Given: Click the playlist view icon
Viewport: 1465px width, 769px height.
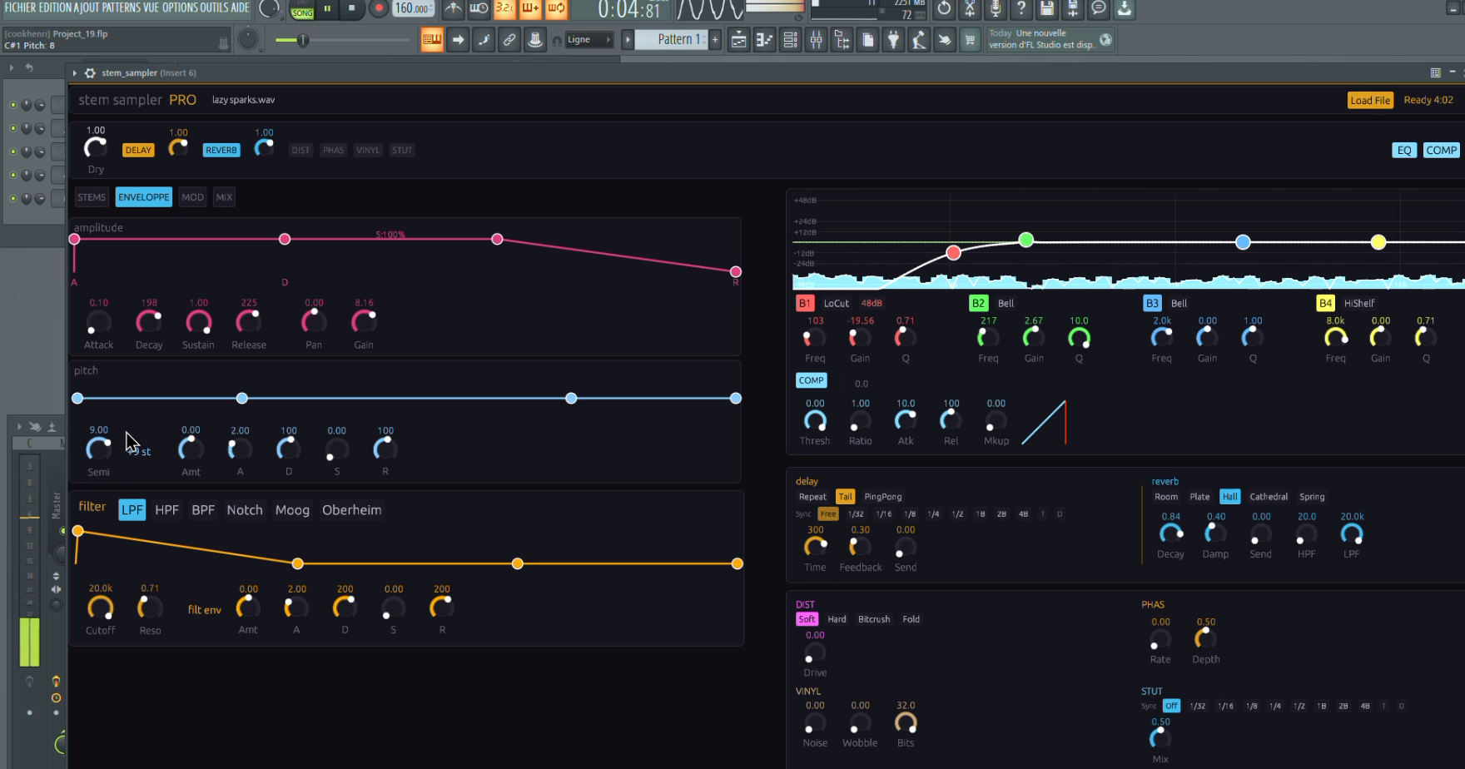Looking at the screenshot, I should coord(738,40).
